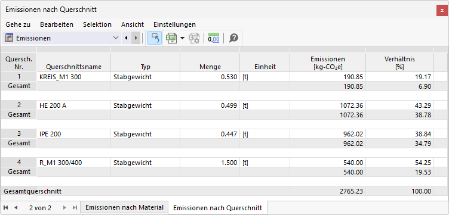This screenshot has width=449, height=215.
Task: Close the Emissionen nach Querschnitt window
Action: (442, 10)
